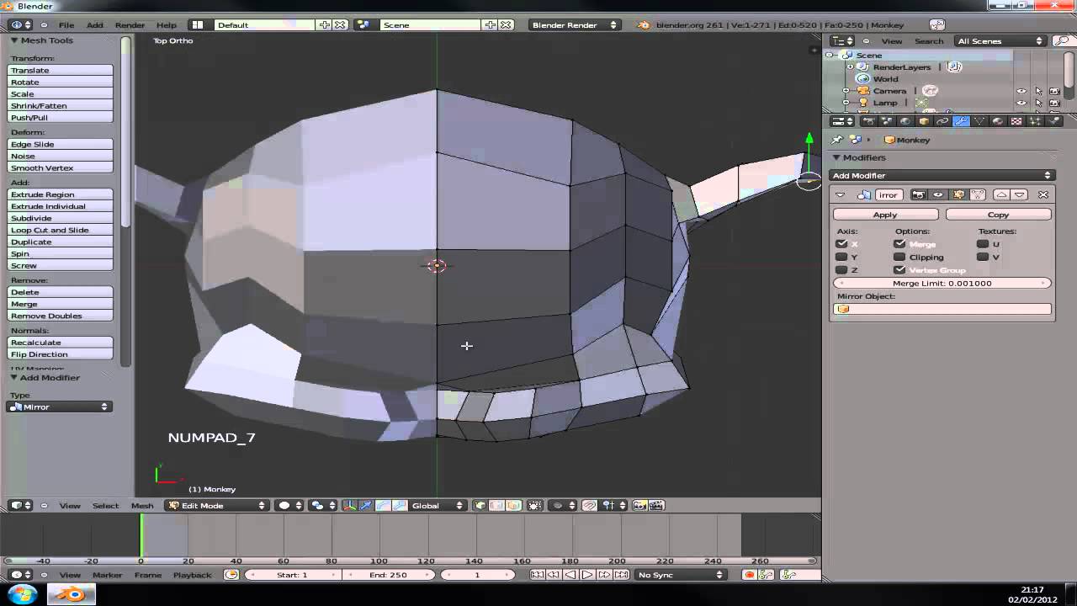Screen dimensions: 1077x606
Task: Click Remove Doubles button
Action: point(60,316)
